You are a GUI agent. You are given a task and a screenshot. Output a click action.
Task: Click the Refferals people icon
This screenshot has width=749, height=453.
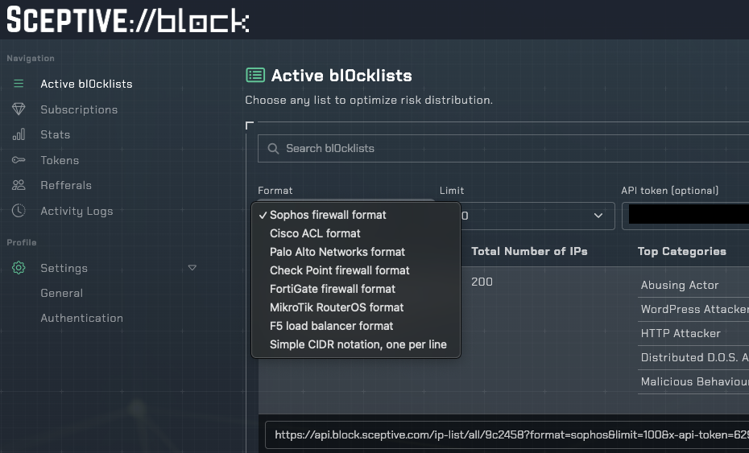(19, 185)
